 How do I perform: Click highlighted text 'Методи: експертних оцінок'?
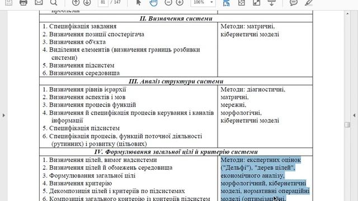261,160
